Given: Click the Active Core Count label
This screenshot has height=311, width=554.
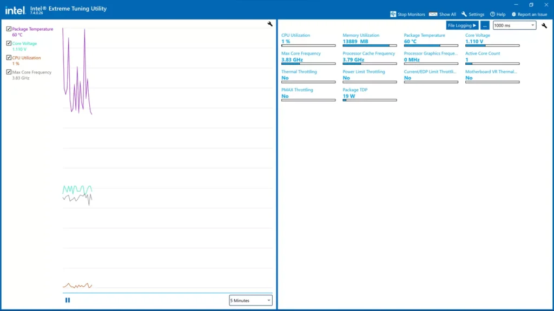Looking at the screenshot, I should [x=483, y=53].
